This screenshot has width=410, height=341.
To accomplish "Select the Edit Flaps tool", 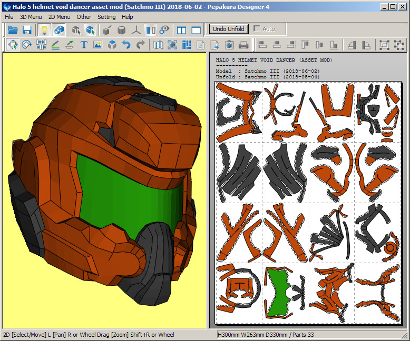I will [70, 45].
